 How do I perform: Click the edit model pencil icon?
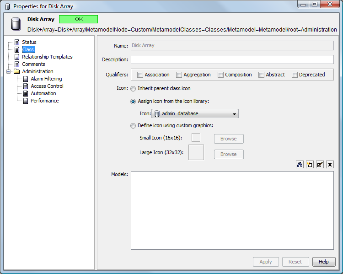[x=320, y=164]
